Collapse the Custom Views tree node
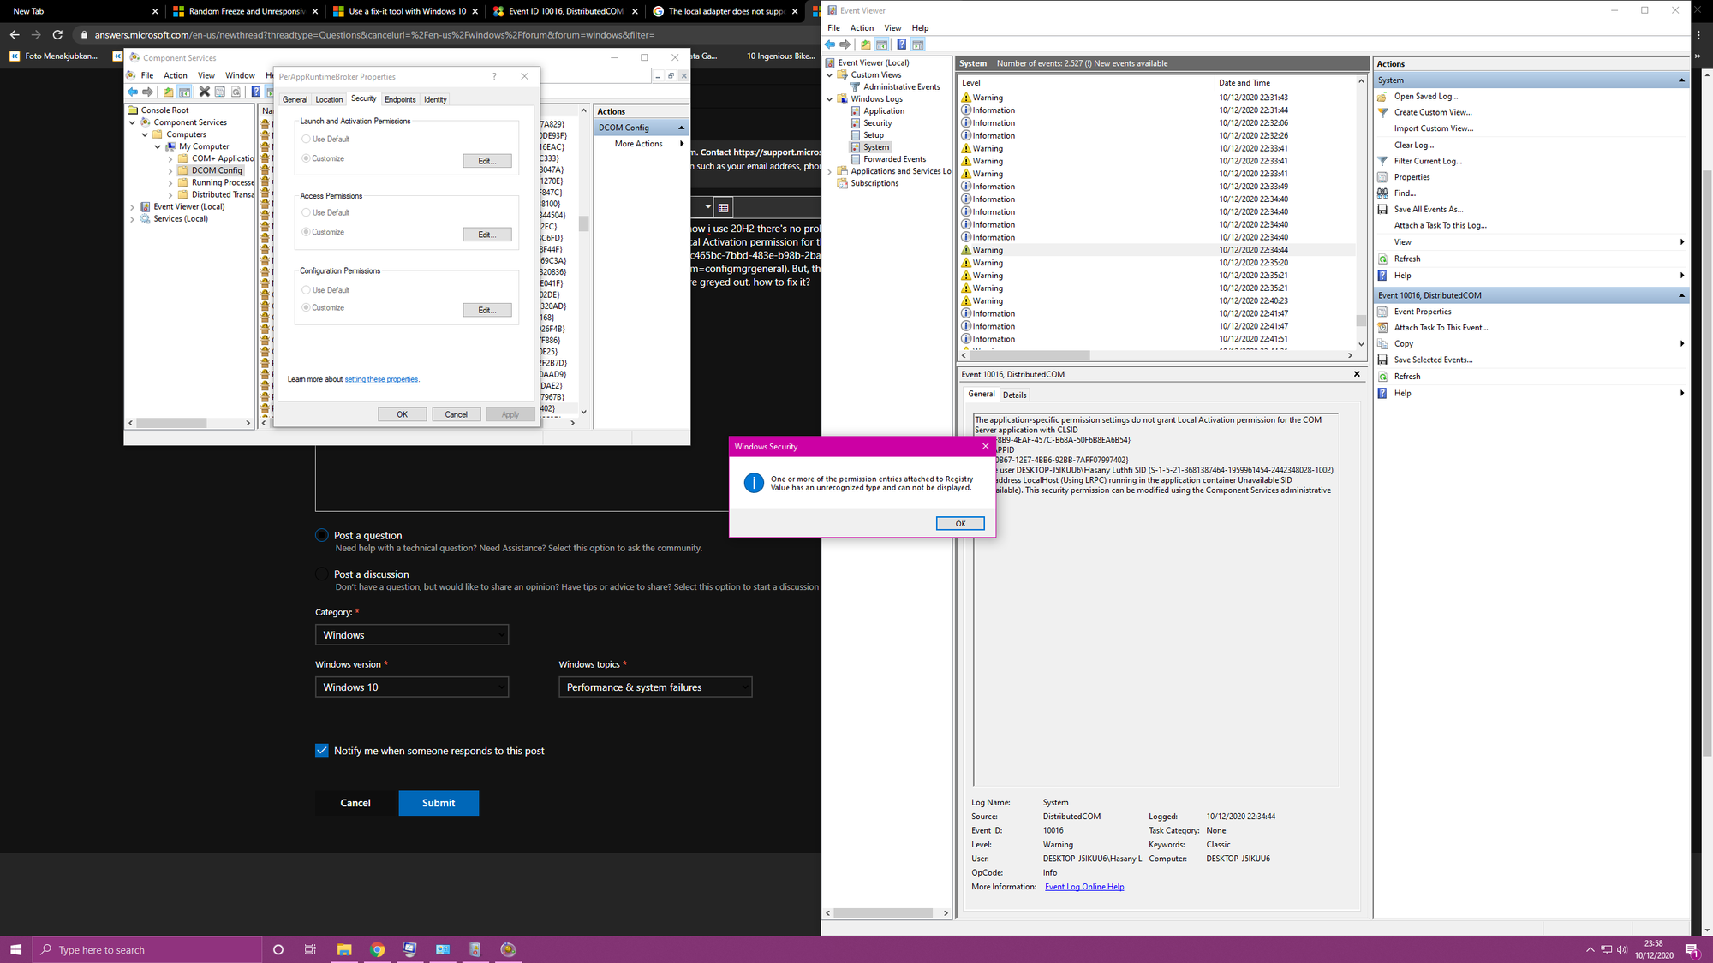 (830, 75)
